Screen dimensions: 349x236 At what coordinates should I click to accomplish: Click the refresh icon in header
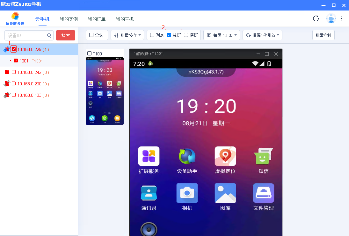[x=316, y=18]
